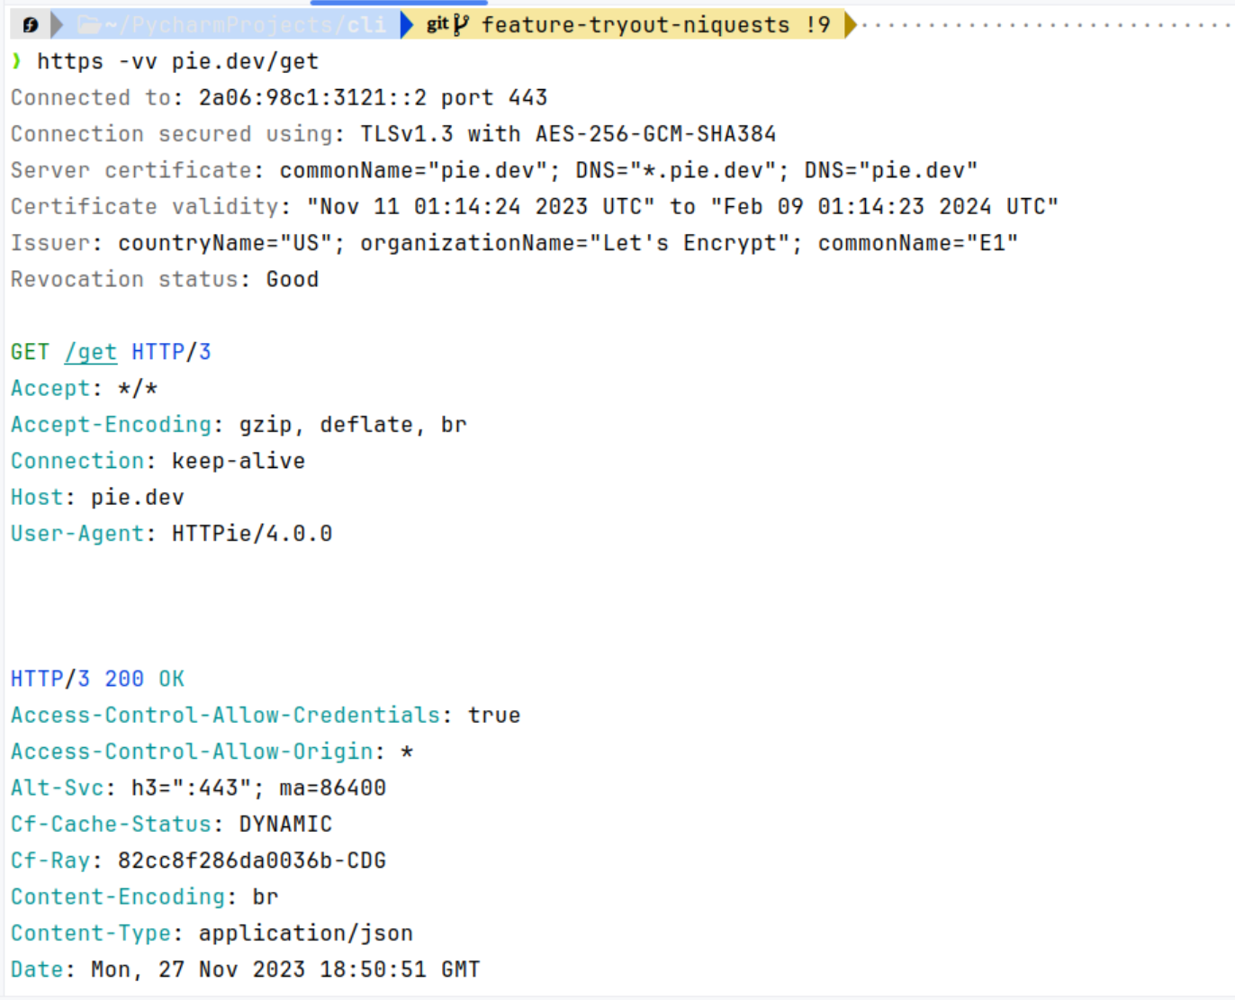The width and height of the screenshot is (1235, 1000).
Task: Click the Cf-Ray header value
Action: click(x=252, y=860)
